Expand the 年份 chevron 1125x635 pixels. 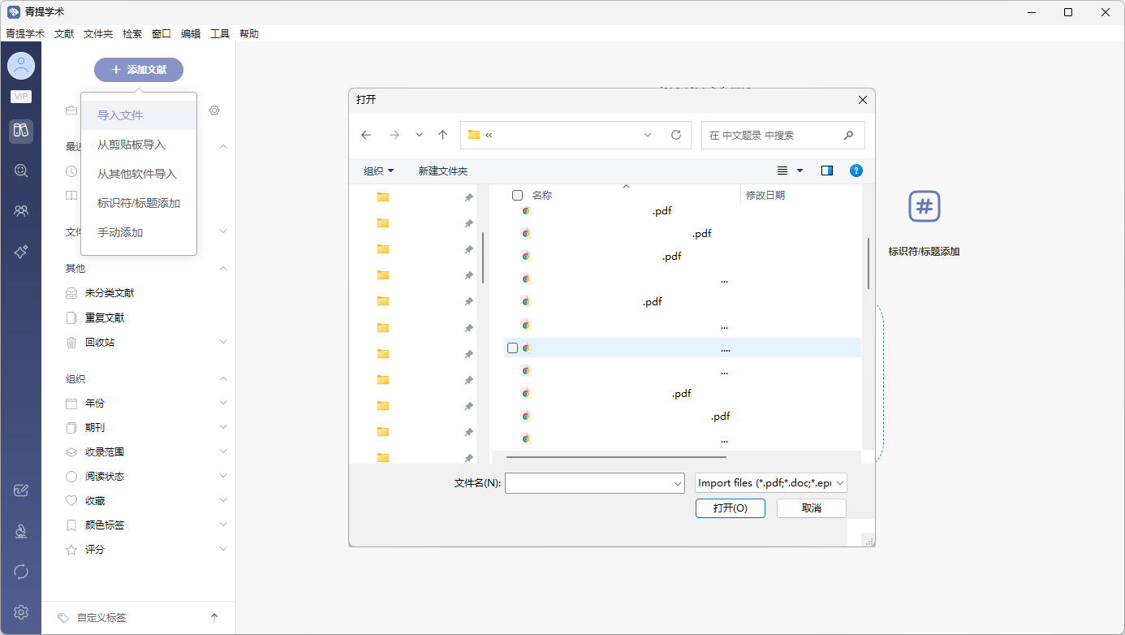coord(223,403)
